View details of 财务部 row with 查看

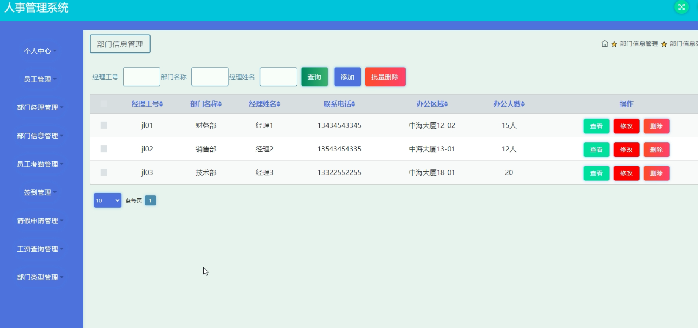(596, 126)
